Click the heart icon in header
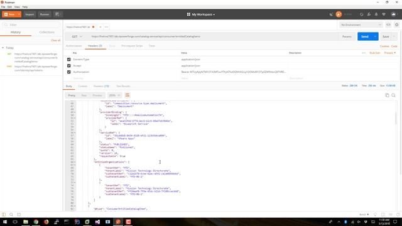Image resolution: width=402 pixels, height=226 pixels. (384, 14)
